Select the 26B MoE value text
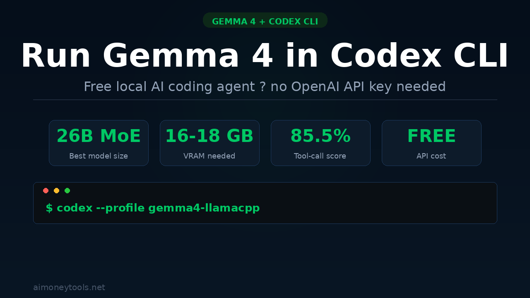 [x=99, y=136]
